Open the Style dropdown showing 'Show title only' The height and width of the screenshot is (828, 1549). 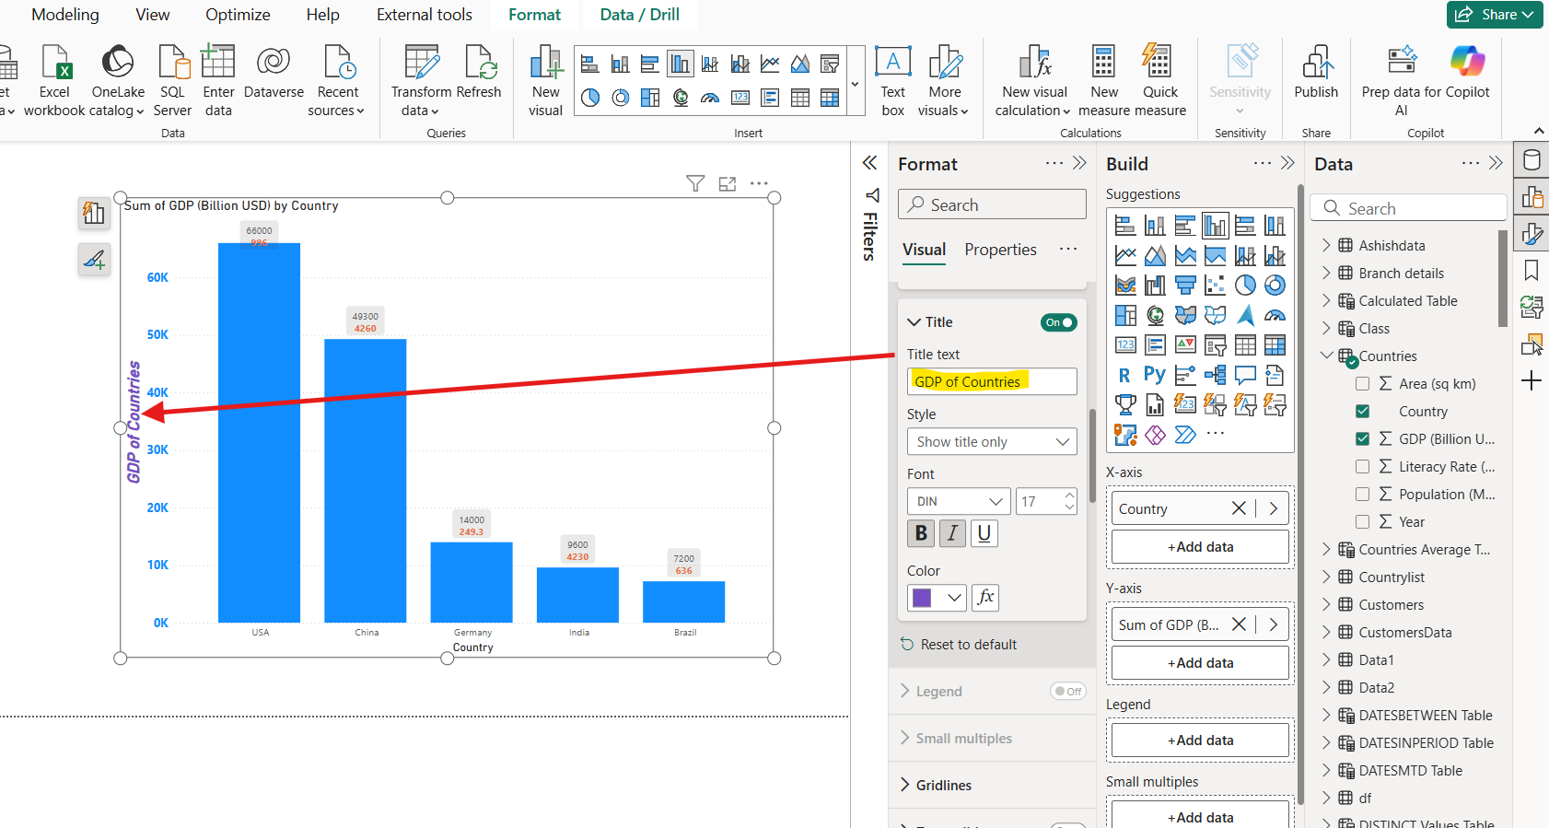991,442
